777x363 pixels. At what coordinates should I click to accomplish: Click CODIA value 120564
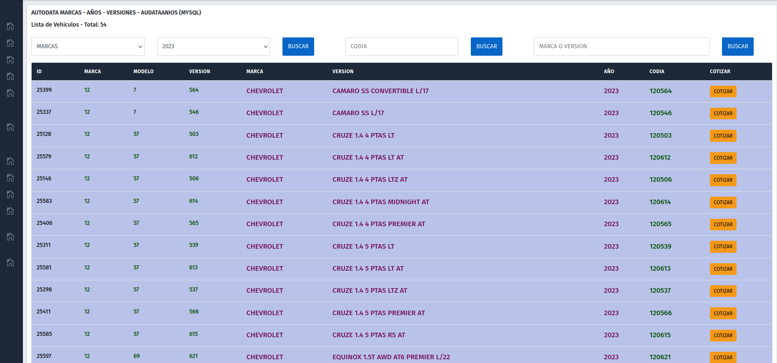coord(660,91)
